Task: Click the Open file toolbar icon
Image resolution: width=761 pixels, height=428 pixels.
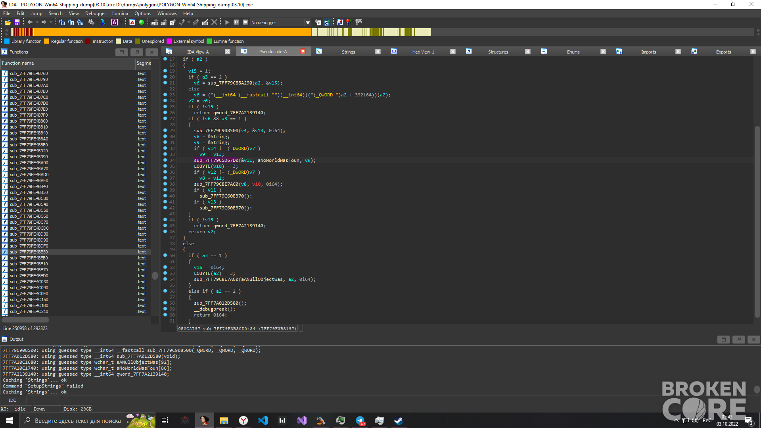Action: pos(8,23)
